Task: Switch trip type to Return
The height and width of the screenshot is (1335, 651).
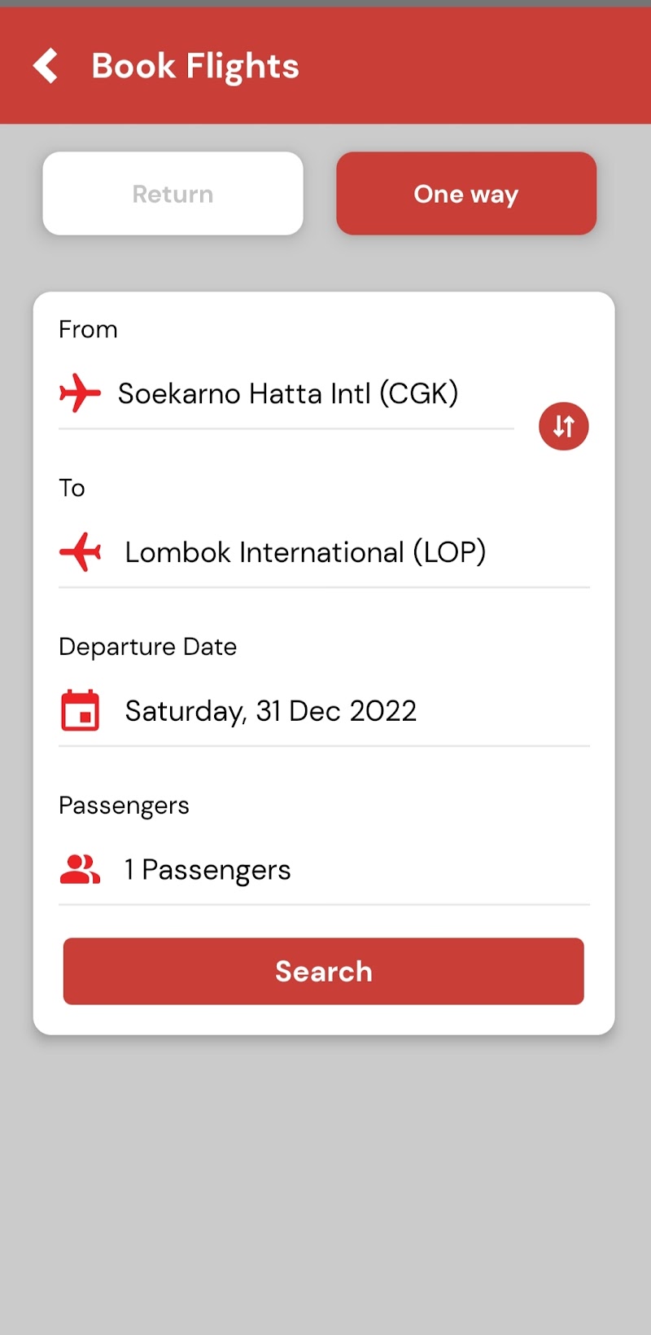Action: point(173,194)
